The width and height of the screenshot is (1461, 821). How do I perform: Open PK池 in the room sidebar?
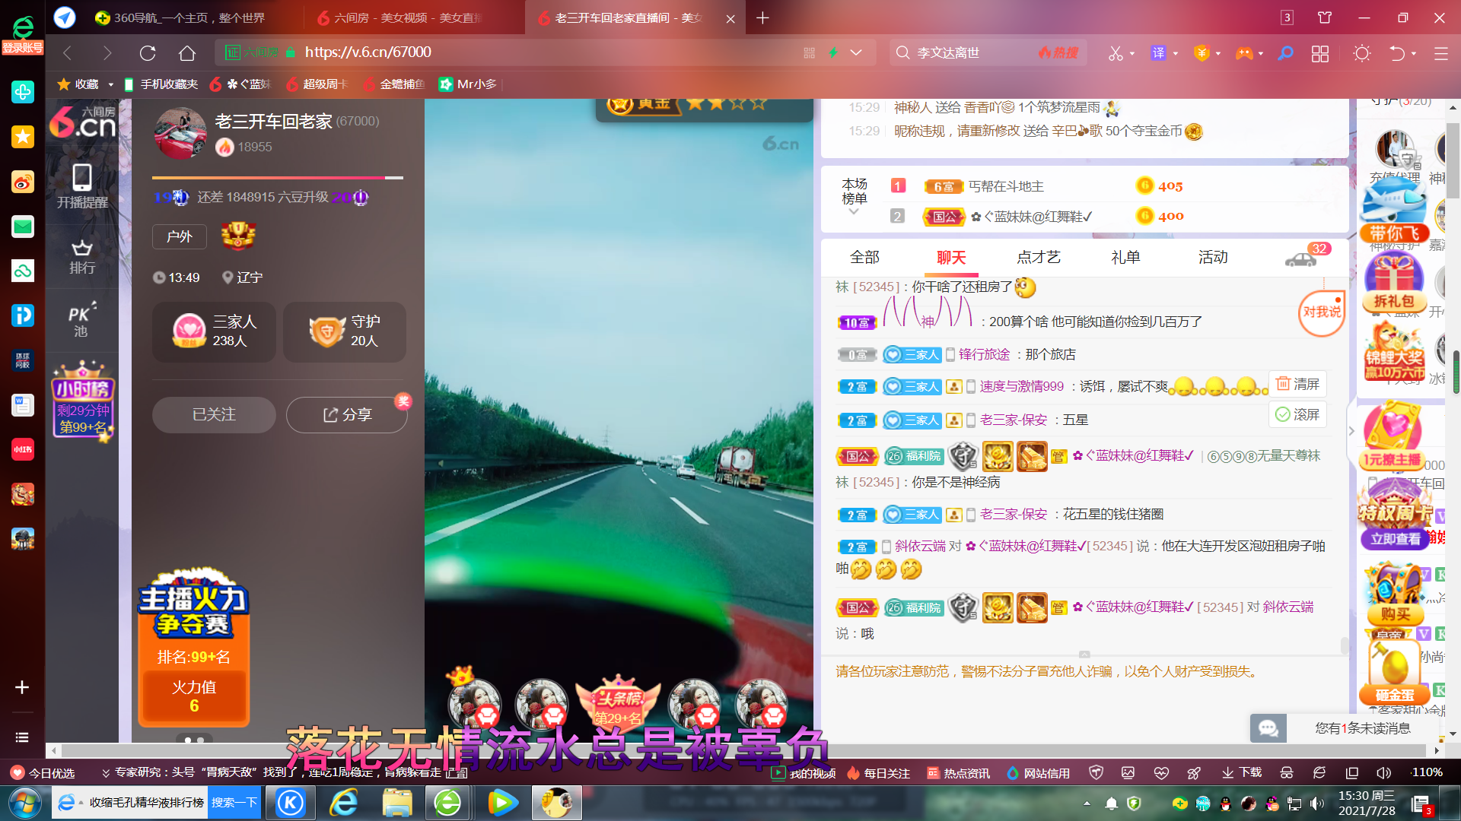pyautogui.click(x=81, y=321)
